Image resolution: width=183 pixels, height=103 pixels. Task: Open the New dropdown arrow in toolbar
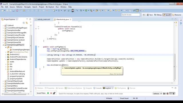[5, 11]
